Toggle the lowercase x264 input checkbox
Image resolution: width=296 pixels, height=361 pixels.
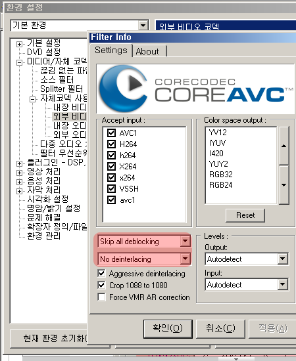(x=111, y=177)
